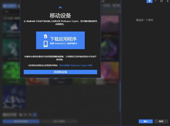Open the 移动设备版 Wallpaper Engine 帮助 link
Screen dimensions: 170x126
(x=76, y=66)
